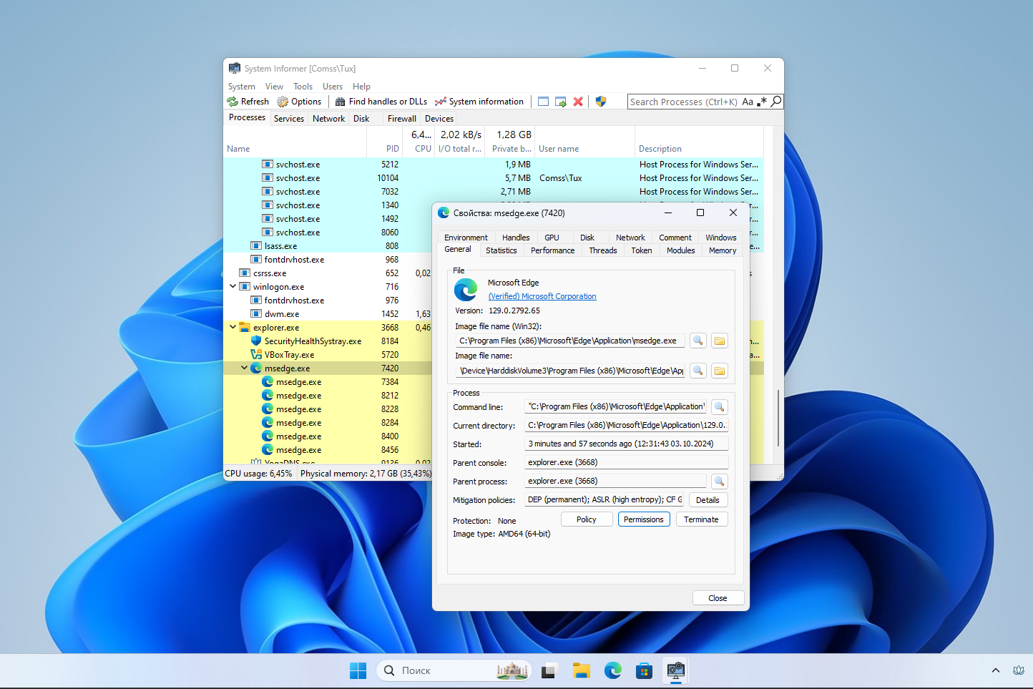
Task: Toggle case-sensitive search (Aa)
Action: 748,102
